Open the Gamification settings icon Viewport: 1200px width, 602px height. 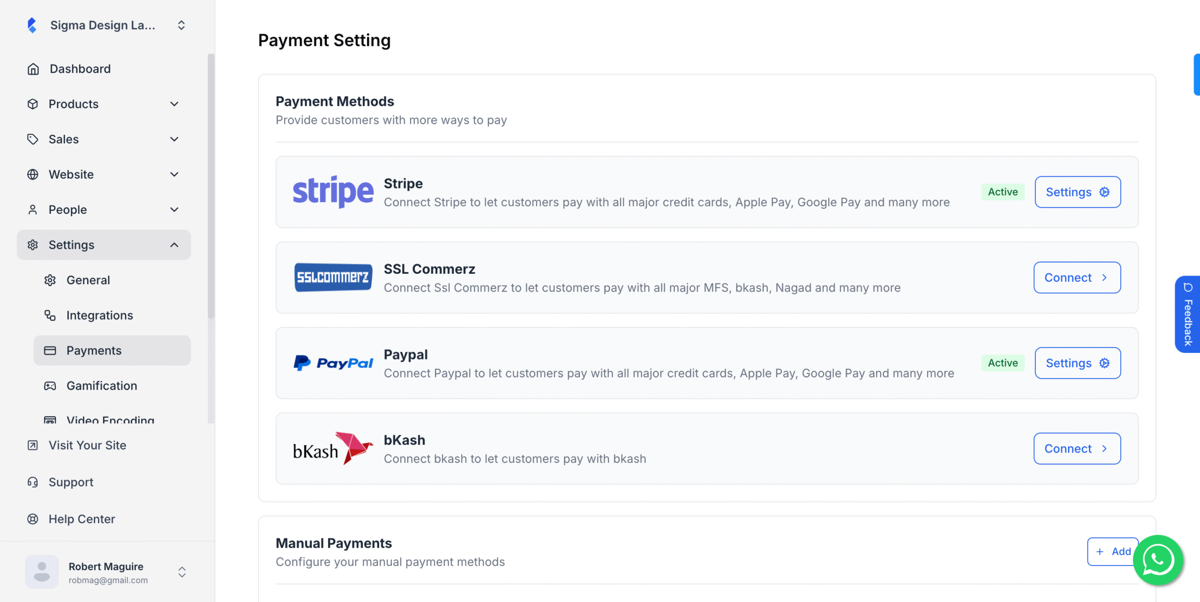tap(50, 385)
